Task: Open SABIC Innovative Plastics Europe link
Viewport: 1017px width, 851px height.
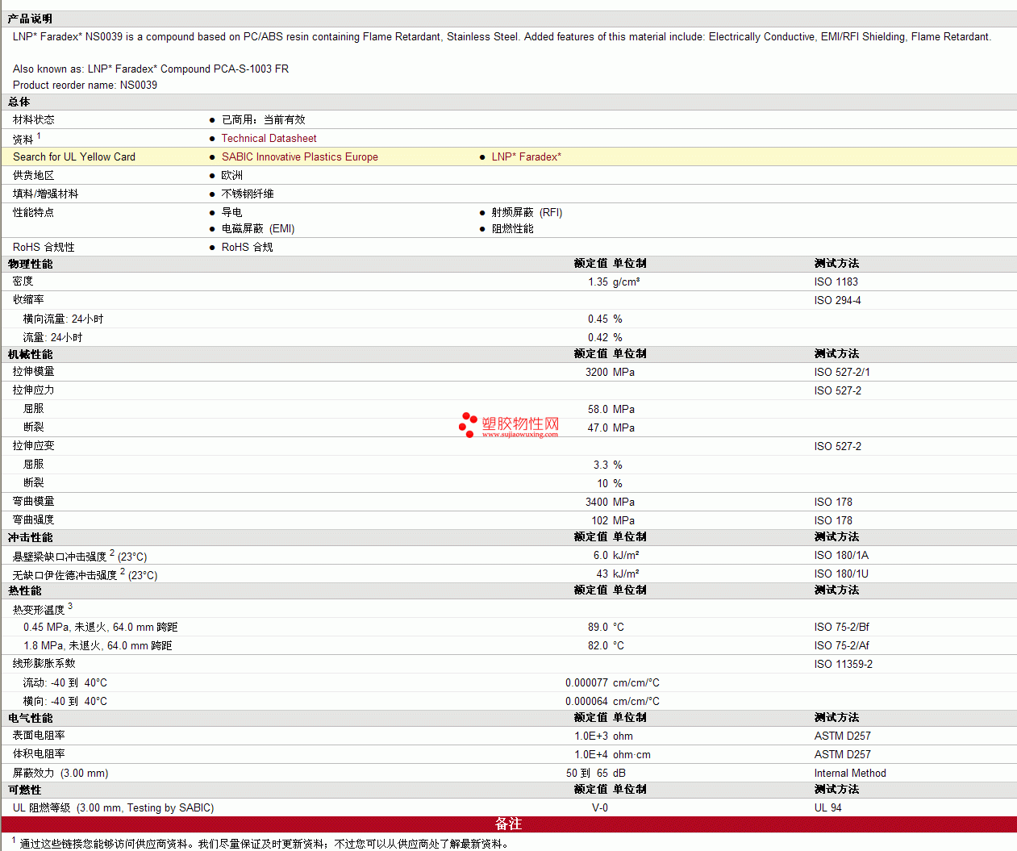Action: [300, 157]
